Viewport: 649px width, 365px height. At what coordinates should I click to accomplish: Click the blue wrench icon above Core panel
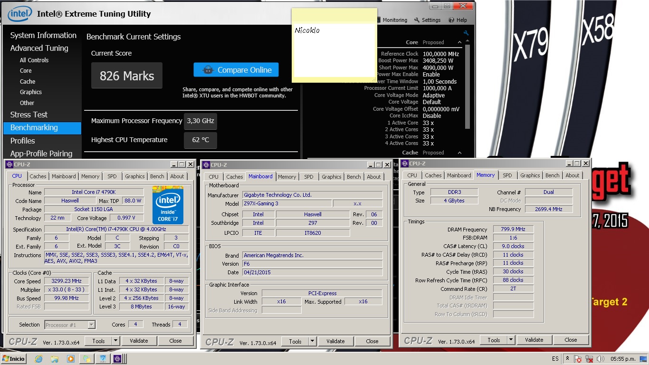[x=466, y=33]
